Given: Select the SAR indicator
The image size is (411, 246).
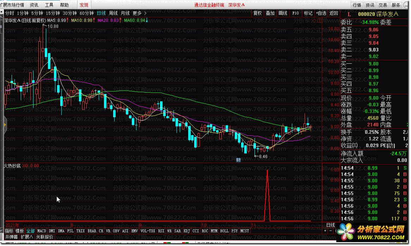Looking at the screenshot, I should [177, 231].
